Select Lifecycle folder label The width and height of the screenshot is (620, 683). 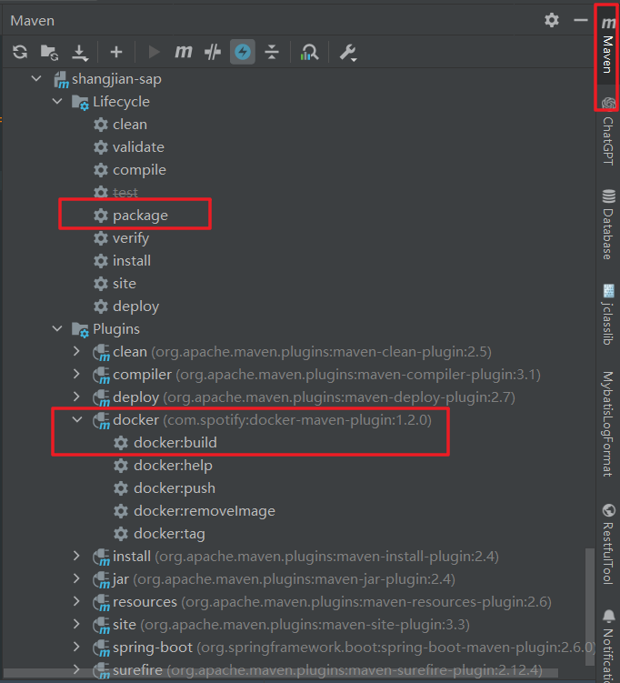tap(121, 102)
